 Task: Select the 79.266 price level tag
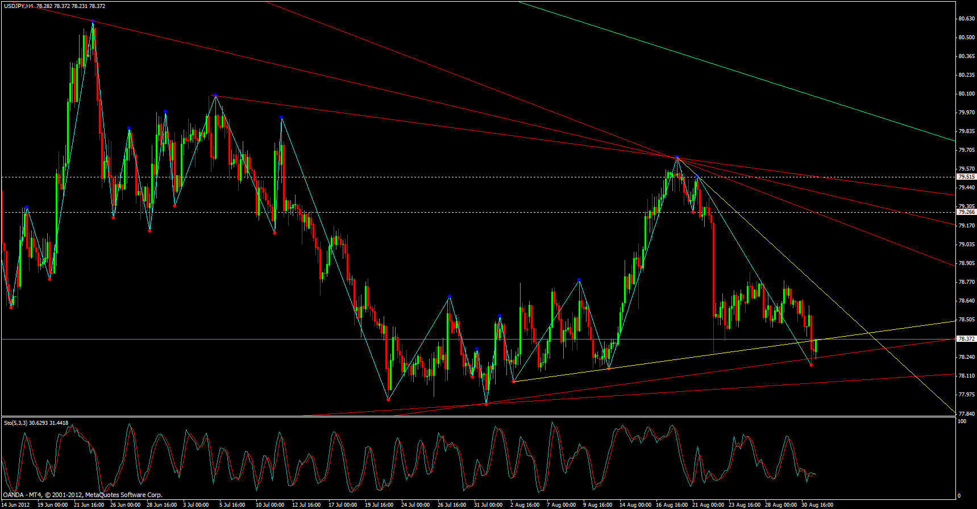point(966,212)
